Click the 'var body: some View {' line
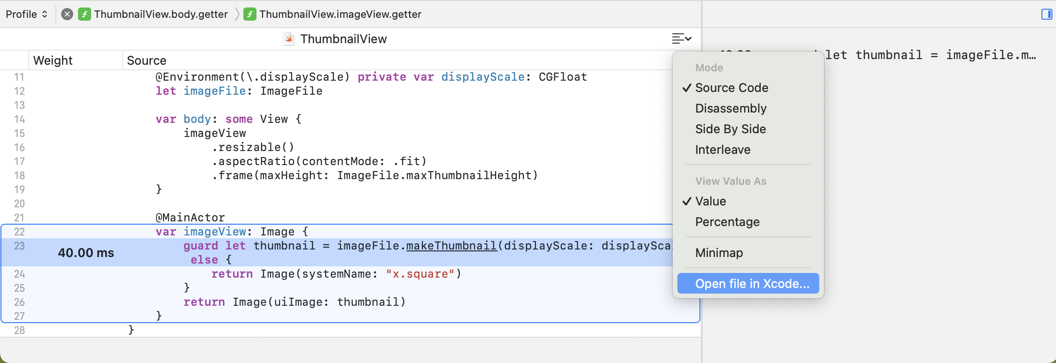Image resolution: width=1056 pixels, height=363 pixels. point(228,119)
